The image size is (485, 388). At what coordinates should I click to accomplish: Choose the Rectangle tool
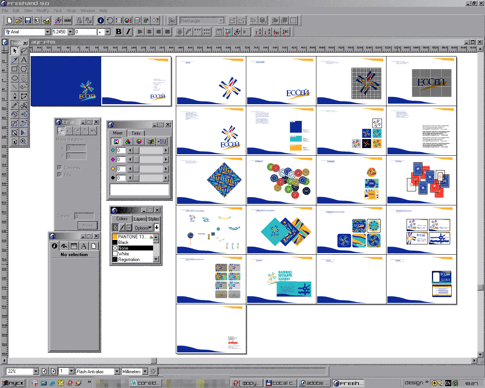coord(14,69)
